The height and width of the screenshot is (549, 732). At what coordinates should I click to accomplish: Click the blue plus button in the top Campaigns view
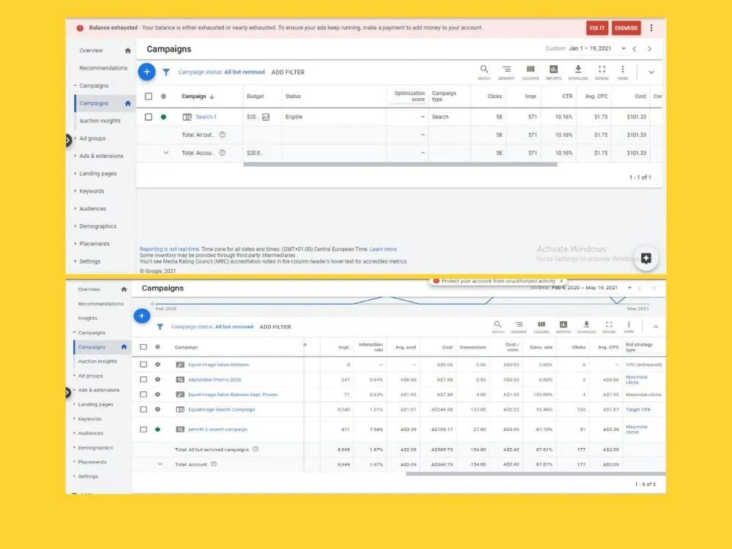click(x=146, y=72)
